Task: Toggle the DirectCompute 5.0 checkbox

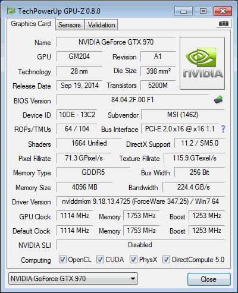Action: click(166, 259)
